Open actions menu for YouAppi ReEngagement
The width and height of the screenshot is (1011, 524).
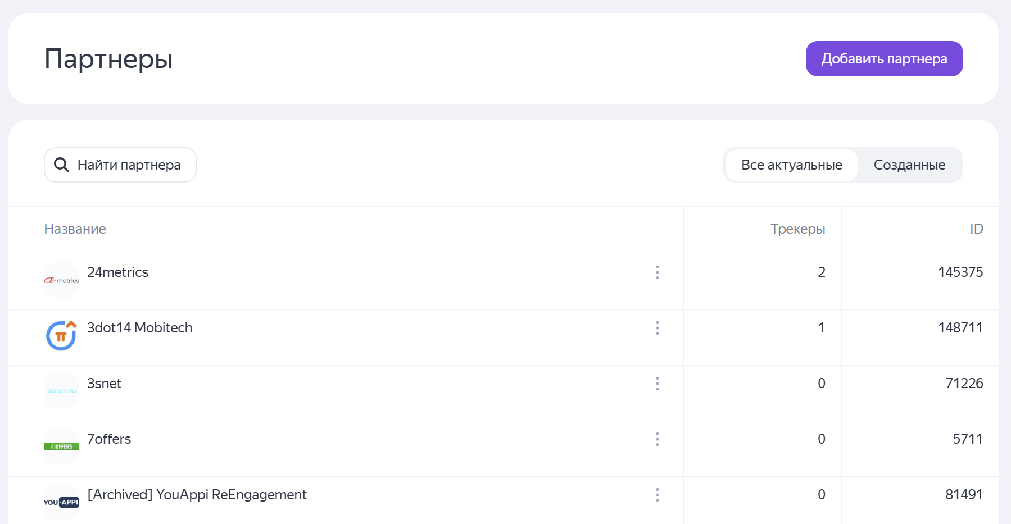[657, 495]
